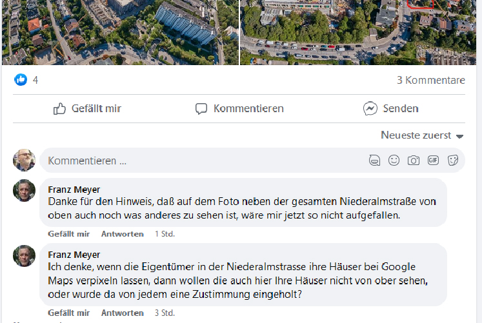Reply to the first Franz Meyer comment

pyautogui.click(x=121, y=234)
